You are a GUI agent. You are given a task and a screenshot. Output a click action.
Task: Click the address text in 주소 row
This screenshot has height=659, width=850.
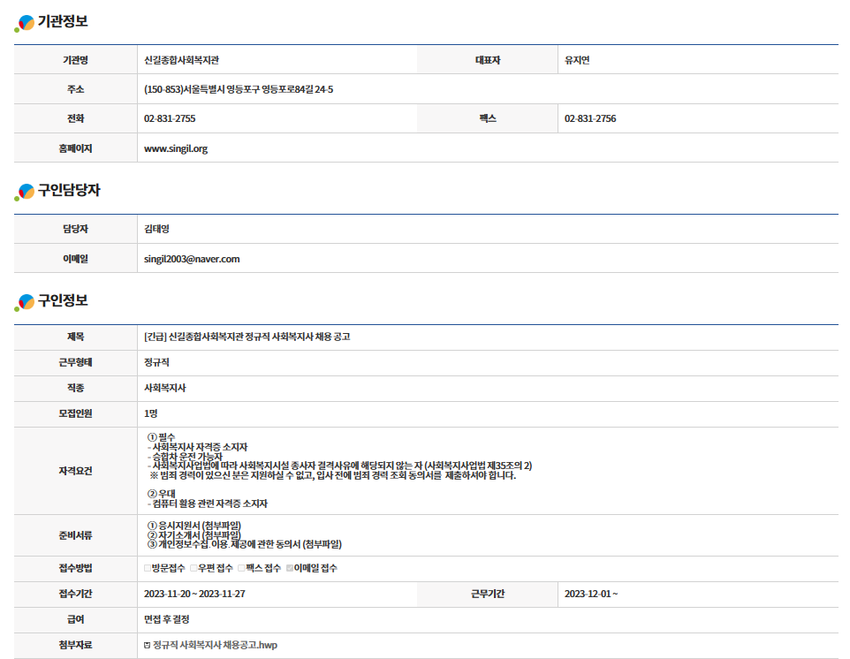click(x=238, y=89)
